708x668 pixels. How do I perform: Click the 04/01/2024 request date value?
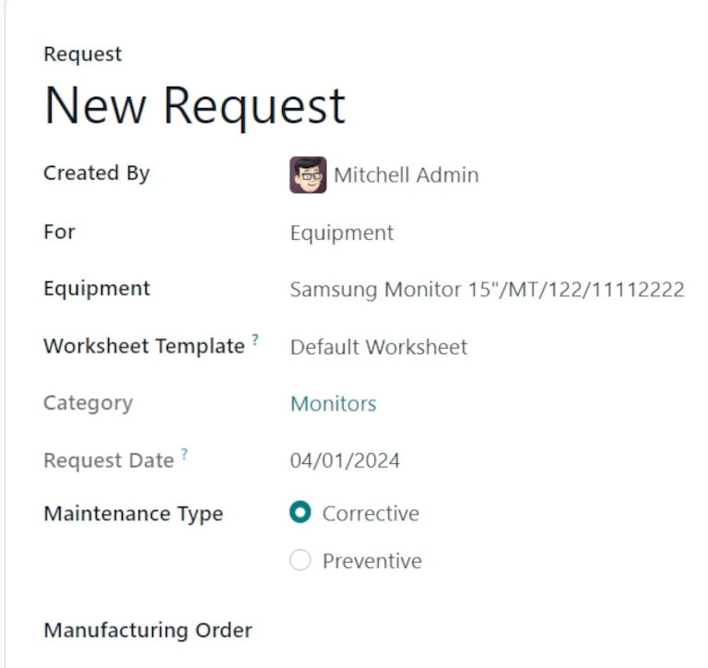345,460
